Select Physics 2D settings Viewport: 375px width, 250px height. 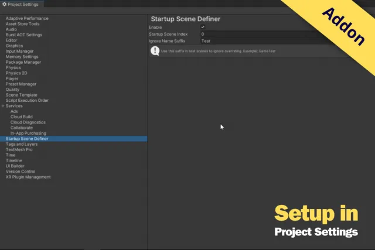pyautogui.click(x=16, y=73)
